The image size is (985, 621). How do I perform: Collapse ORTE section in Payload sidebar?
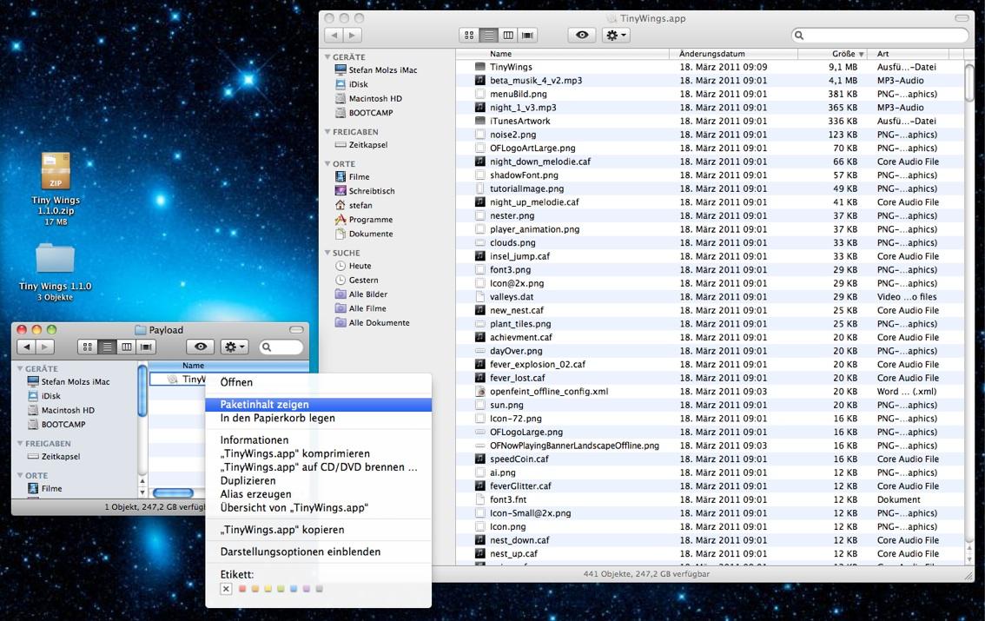[x=20, y=475]
